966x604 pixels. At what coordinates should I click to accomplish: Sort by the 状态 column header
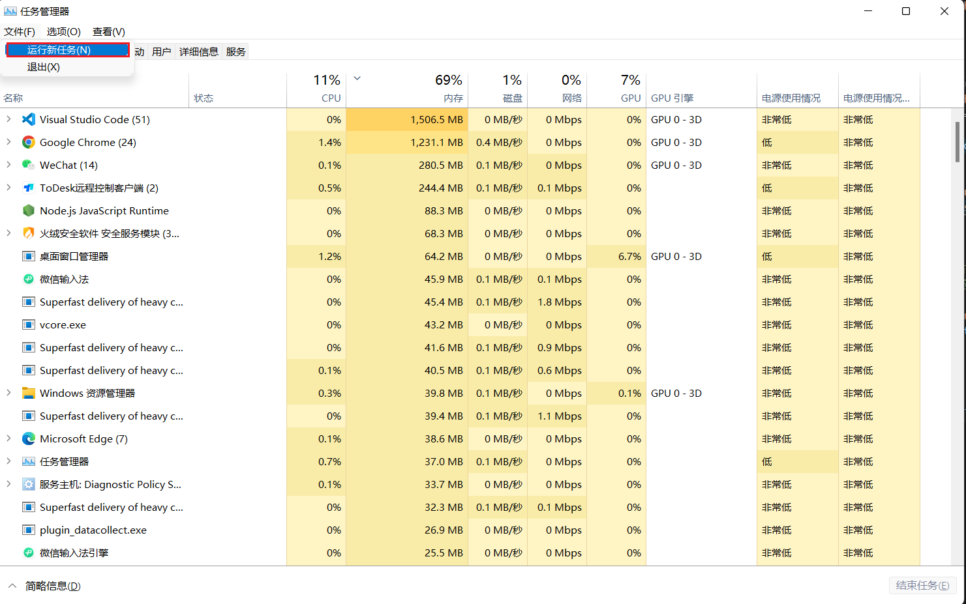click(x=237, y=90)
